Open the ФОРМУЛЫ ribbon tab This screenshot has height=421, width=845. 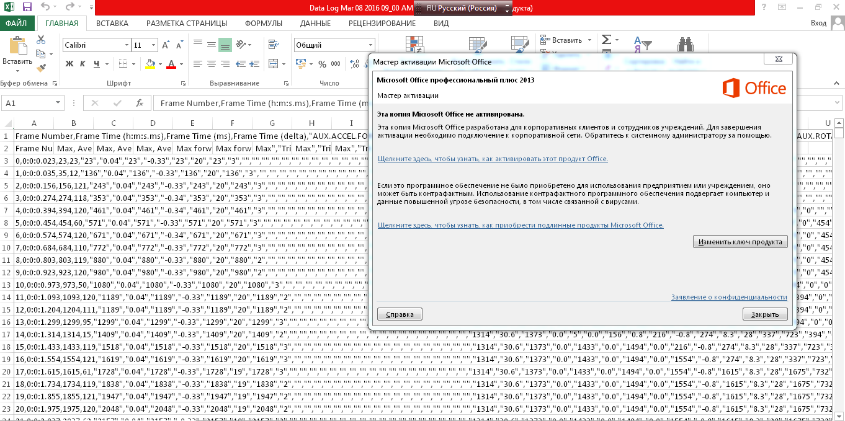pyautogui.click(x=263, y=24)
